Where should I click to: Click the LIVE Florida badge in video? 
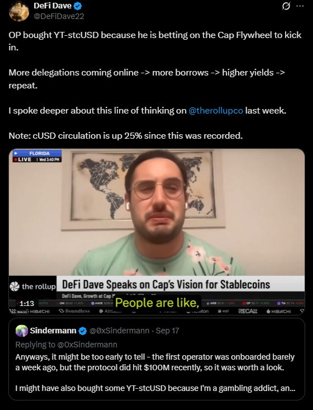37,156
